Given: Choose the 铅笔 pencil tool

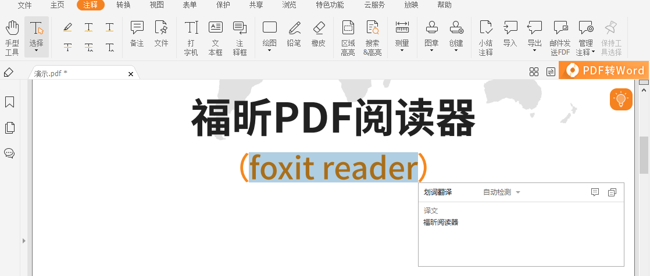Looking at the screenshot, I should pos(294,34).
